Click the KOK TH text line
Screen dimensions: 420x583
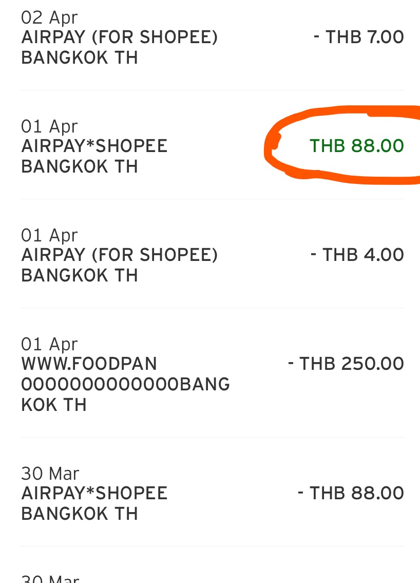(x=53, y=405)
